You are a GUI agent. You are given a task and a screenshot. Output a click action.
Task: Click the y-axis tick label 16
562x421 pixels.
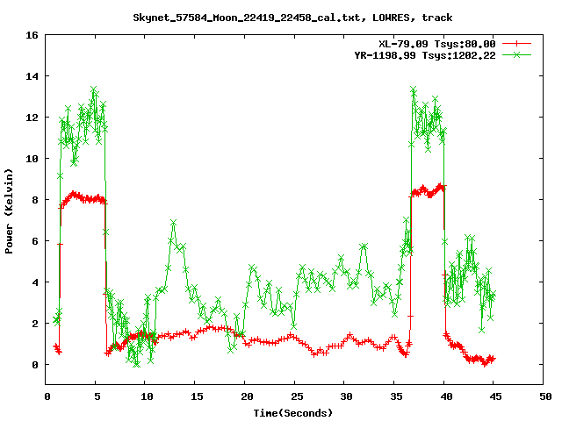32,35
